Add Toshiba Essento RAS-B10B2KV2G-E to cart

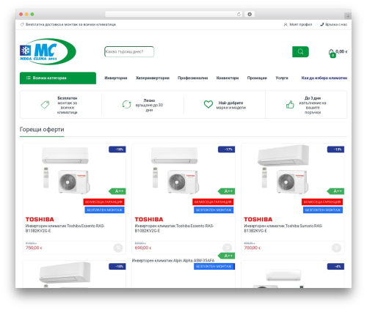(x=228, y=248)
